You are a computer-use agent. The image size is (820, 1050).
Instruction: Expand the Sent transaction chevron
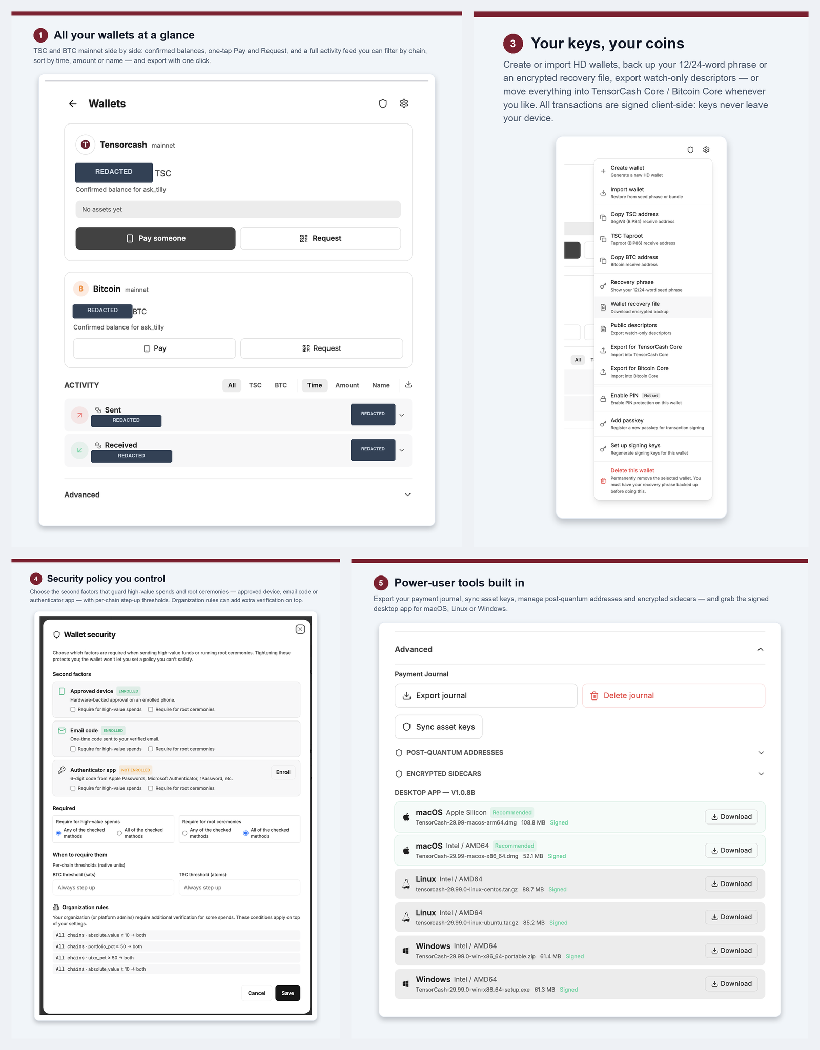[402, 415]
